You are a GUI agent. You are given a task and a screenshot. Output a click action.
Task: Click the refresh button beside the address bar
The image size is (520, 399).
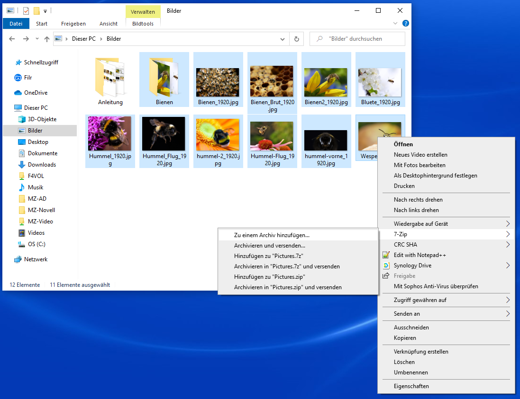(x=297, y=39)
